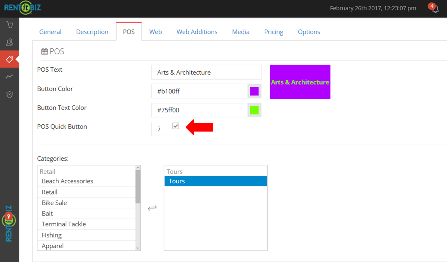447x262 pixels.
Task: Click the RentItBiz logo at top left
Action: pyautogui.click(x=22, y=8)
